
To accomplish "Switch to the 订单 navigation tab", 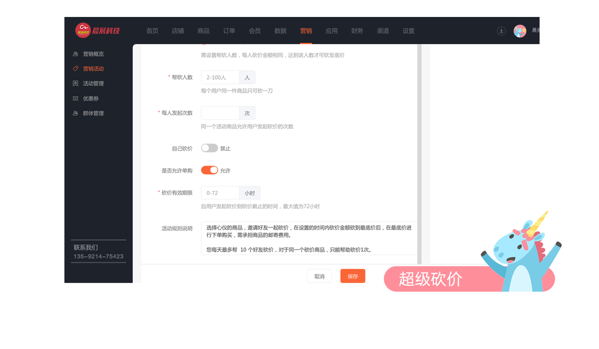I will tap(229, 31).
